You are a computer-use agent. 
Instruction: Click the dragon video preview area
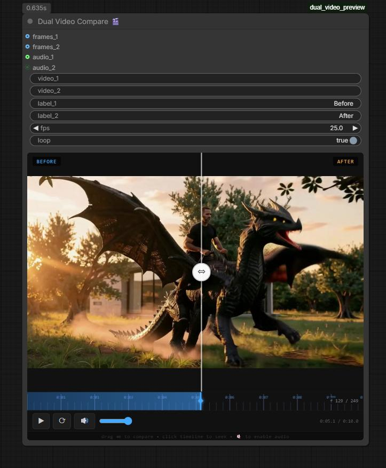(195, 272)
